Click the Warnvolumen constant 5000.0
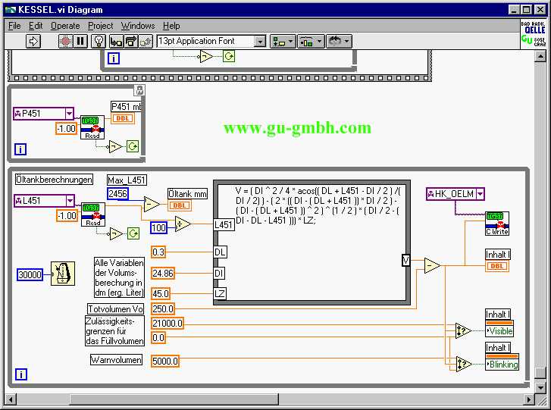 click(x=165, y=361)
